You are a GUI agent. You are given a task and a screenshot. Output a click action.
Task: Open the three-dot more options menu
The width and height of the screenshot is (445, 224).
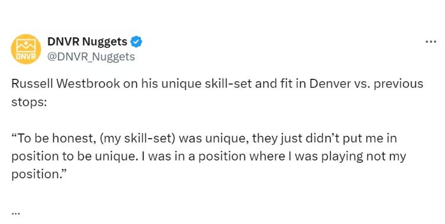(431, 42)
